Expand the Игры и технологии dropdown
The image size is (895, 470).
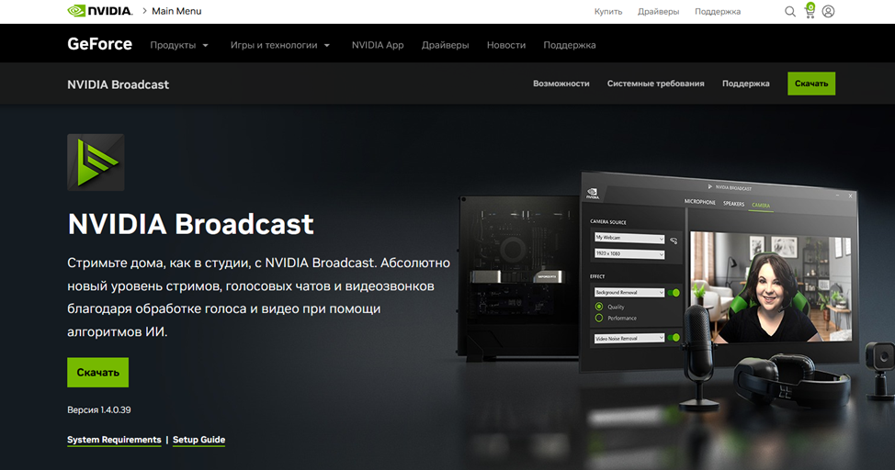pos(280,45)
